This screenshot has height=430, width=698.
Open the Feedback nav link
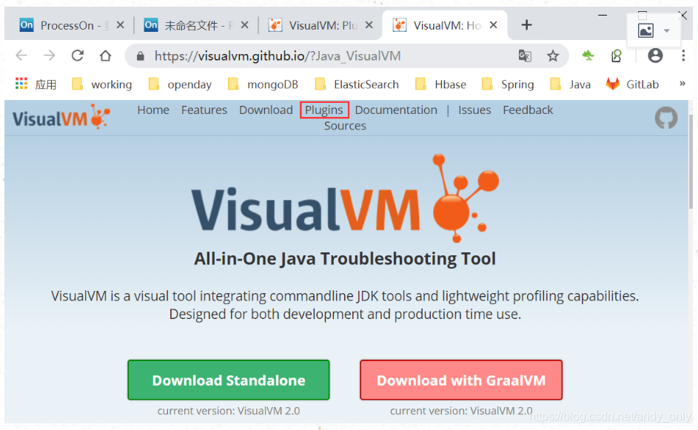[x=528, y=110]
